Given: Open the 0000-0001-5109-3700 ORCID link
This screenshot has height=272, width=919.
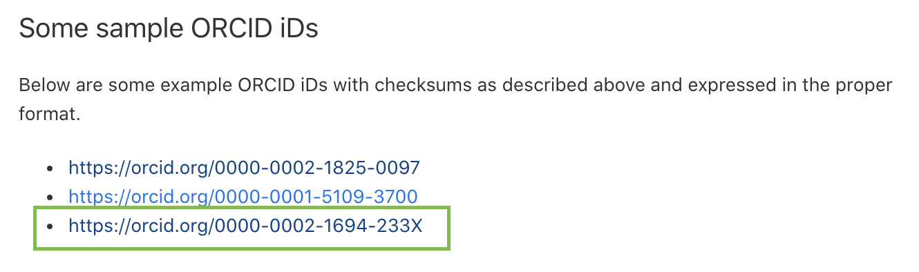Looking at the screenshot, I should coord(243,197).
